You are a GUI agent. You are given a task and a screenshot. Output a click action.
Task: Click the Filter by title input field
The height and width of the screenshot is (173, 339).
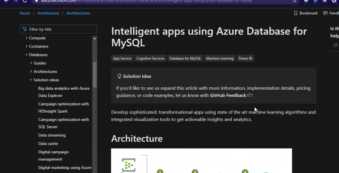click(61, 29)
